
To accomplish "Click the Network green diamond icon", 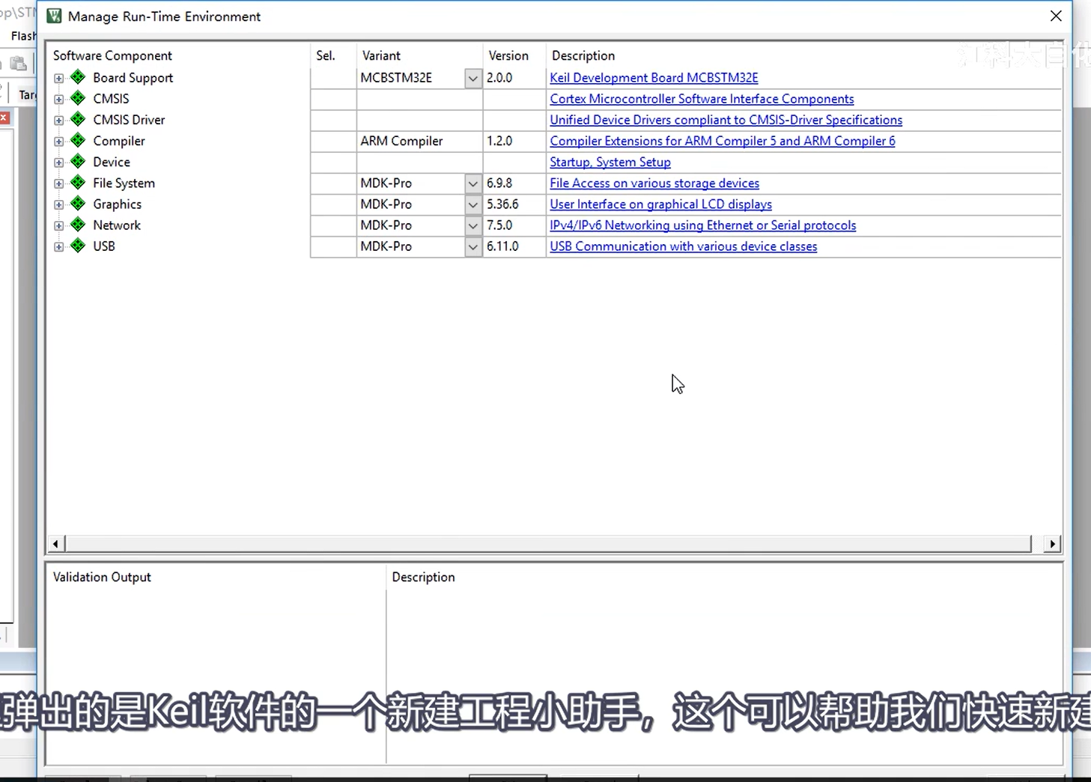I will click(x=78, y=225).
